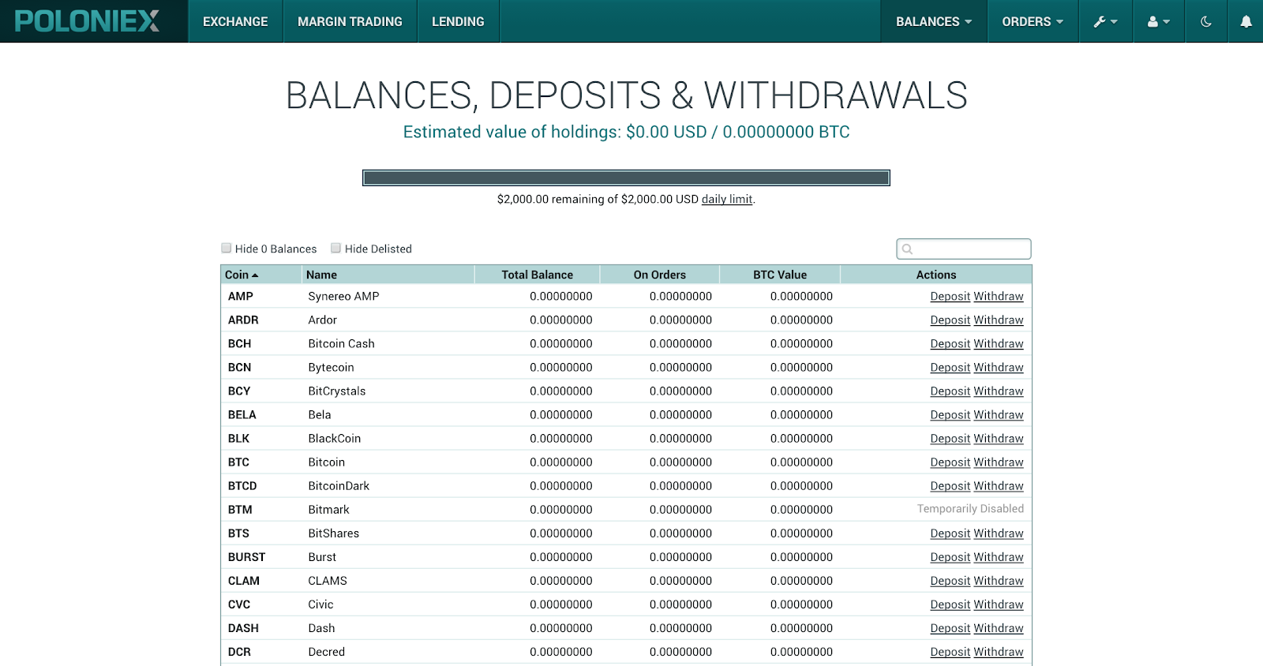Screen dimensions: 1263x666
Task: Click Withdraw for BTS
Action: coord(999,533)
